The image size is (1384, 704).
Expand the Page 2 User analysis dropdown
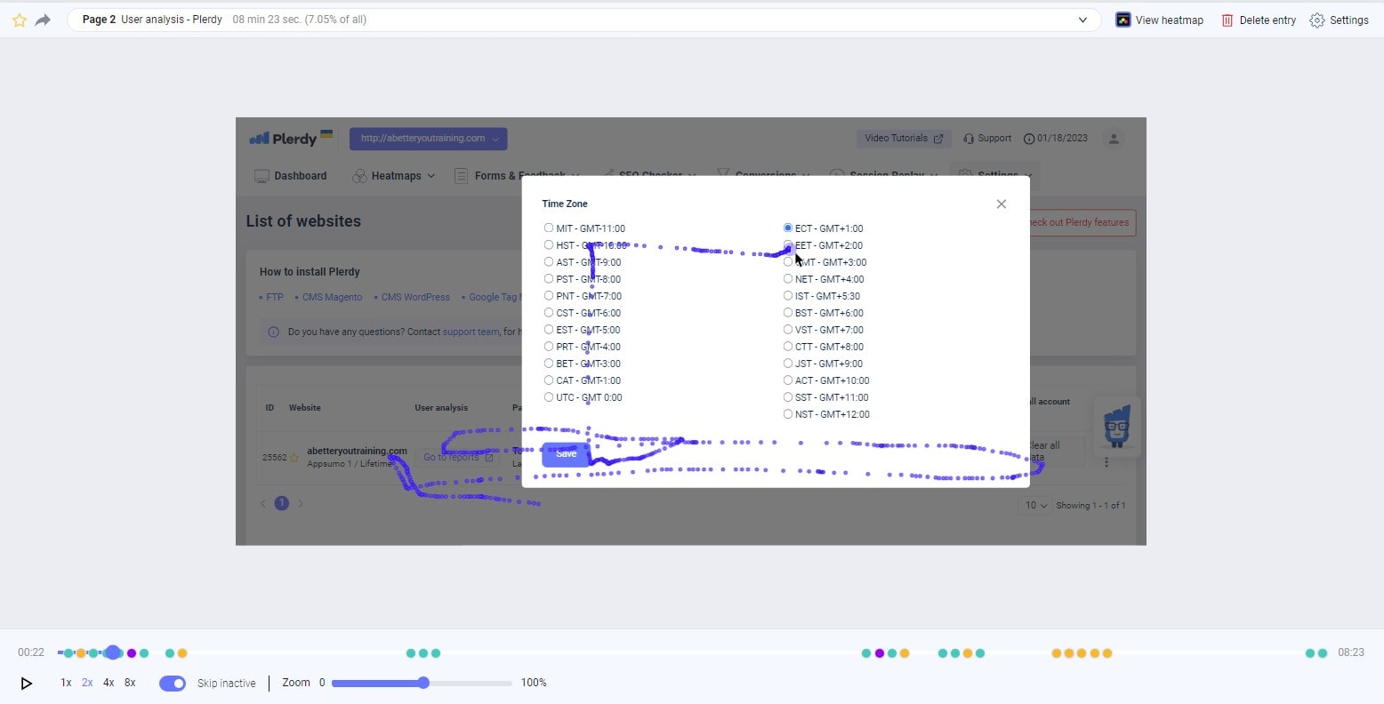[1082, 20]
